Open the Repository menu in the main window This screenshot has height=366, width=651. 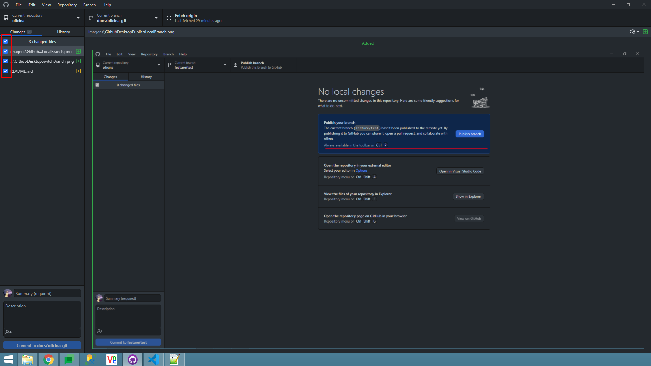[67, 5]
